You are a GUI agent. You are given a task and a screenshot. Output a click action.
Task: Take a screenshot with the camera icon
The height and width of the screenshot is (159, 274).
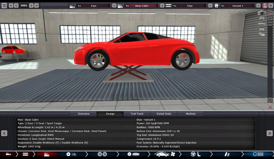click(x=262, y=13)
